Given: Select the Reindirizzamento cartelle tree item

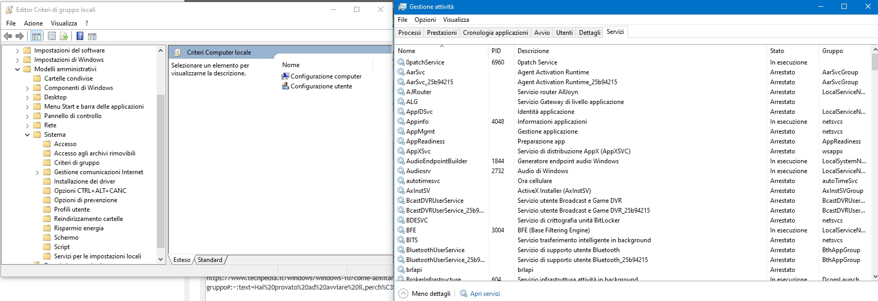Looking at the screenshot, I should (89, 219).
